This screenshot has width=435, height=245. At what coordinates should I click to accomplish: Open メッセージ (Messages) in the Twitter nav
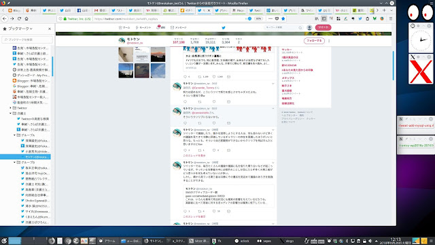178,27
